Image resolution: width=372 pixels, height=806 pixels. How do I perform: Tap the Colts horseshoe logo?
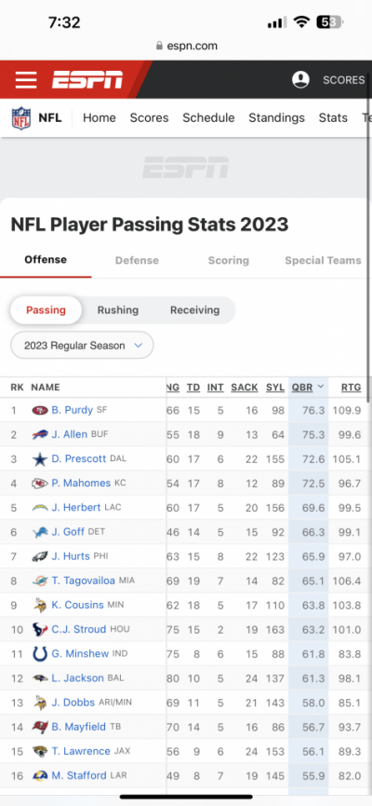click(40, 654)
